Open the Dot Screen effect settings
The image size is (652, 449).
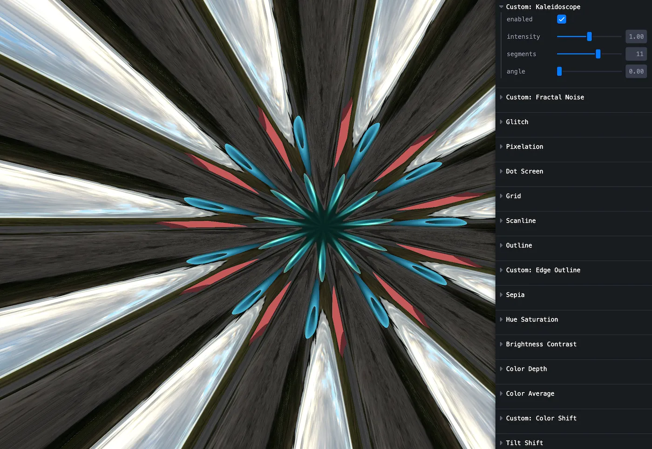pos(524,171)
